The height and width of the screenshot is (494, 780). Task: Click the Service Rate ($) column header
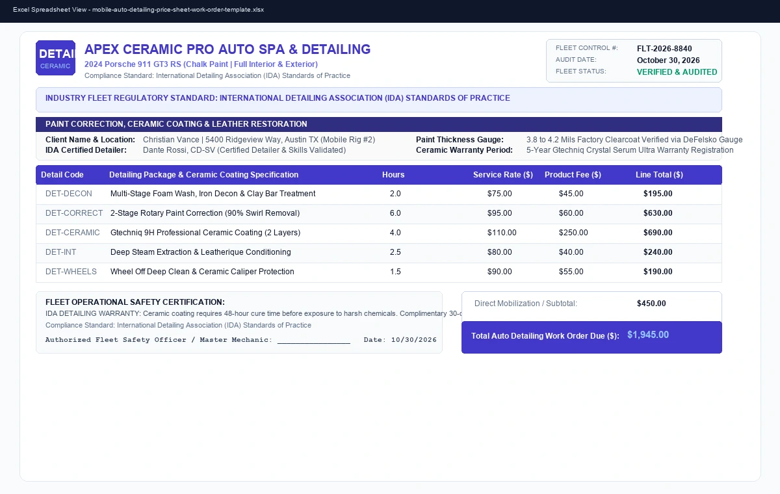(503, 175)
